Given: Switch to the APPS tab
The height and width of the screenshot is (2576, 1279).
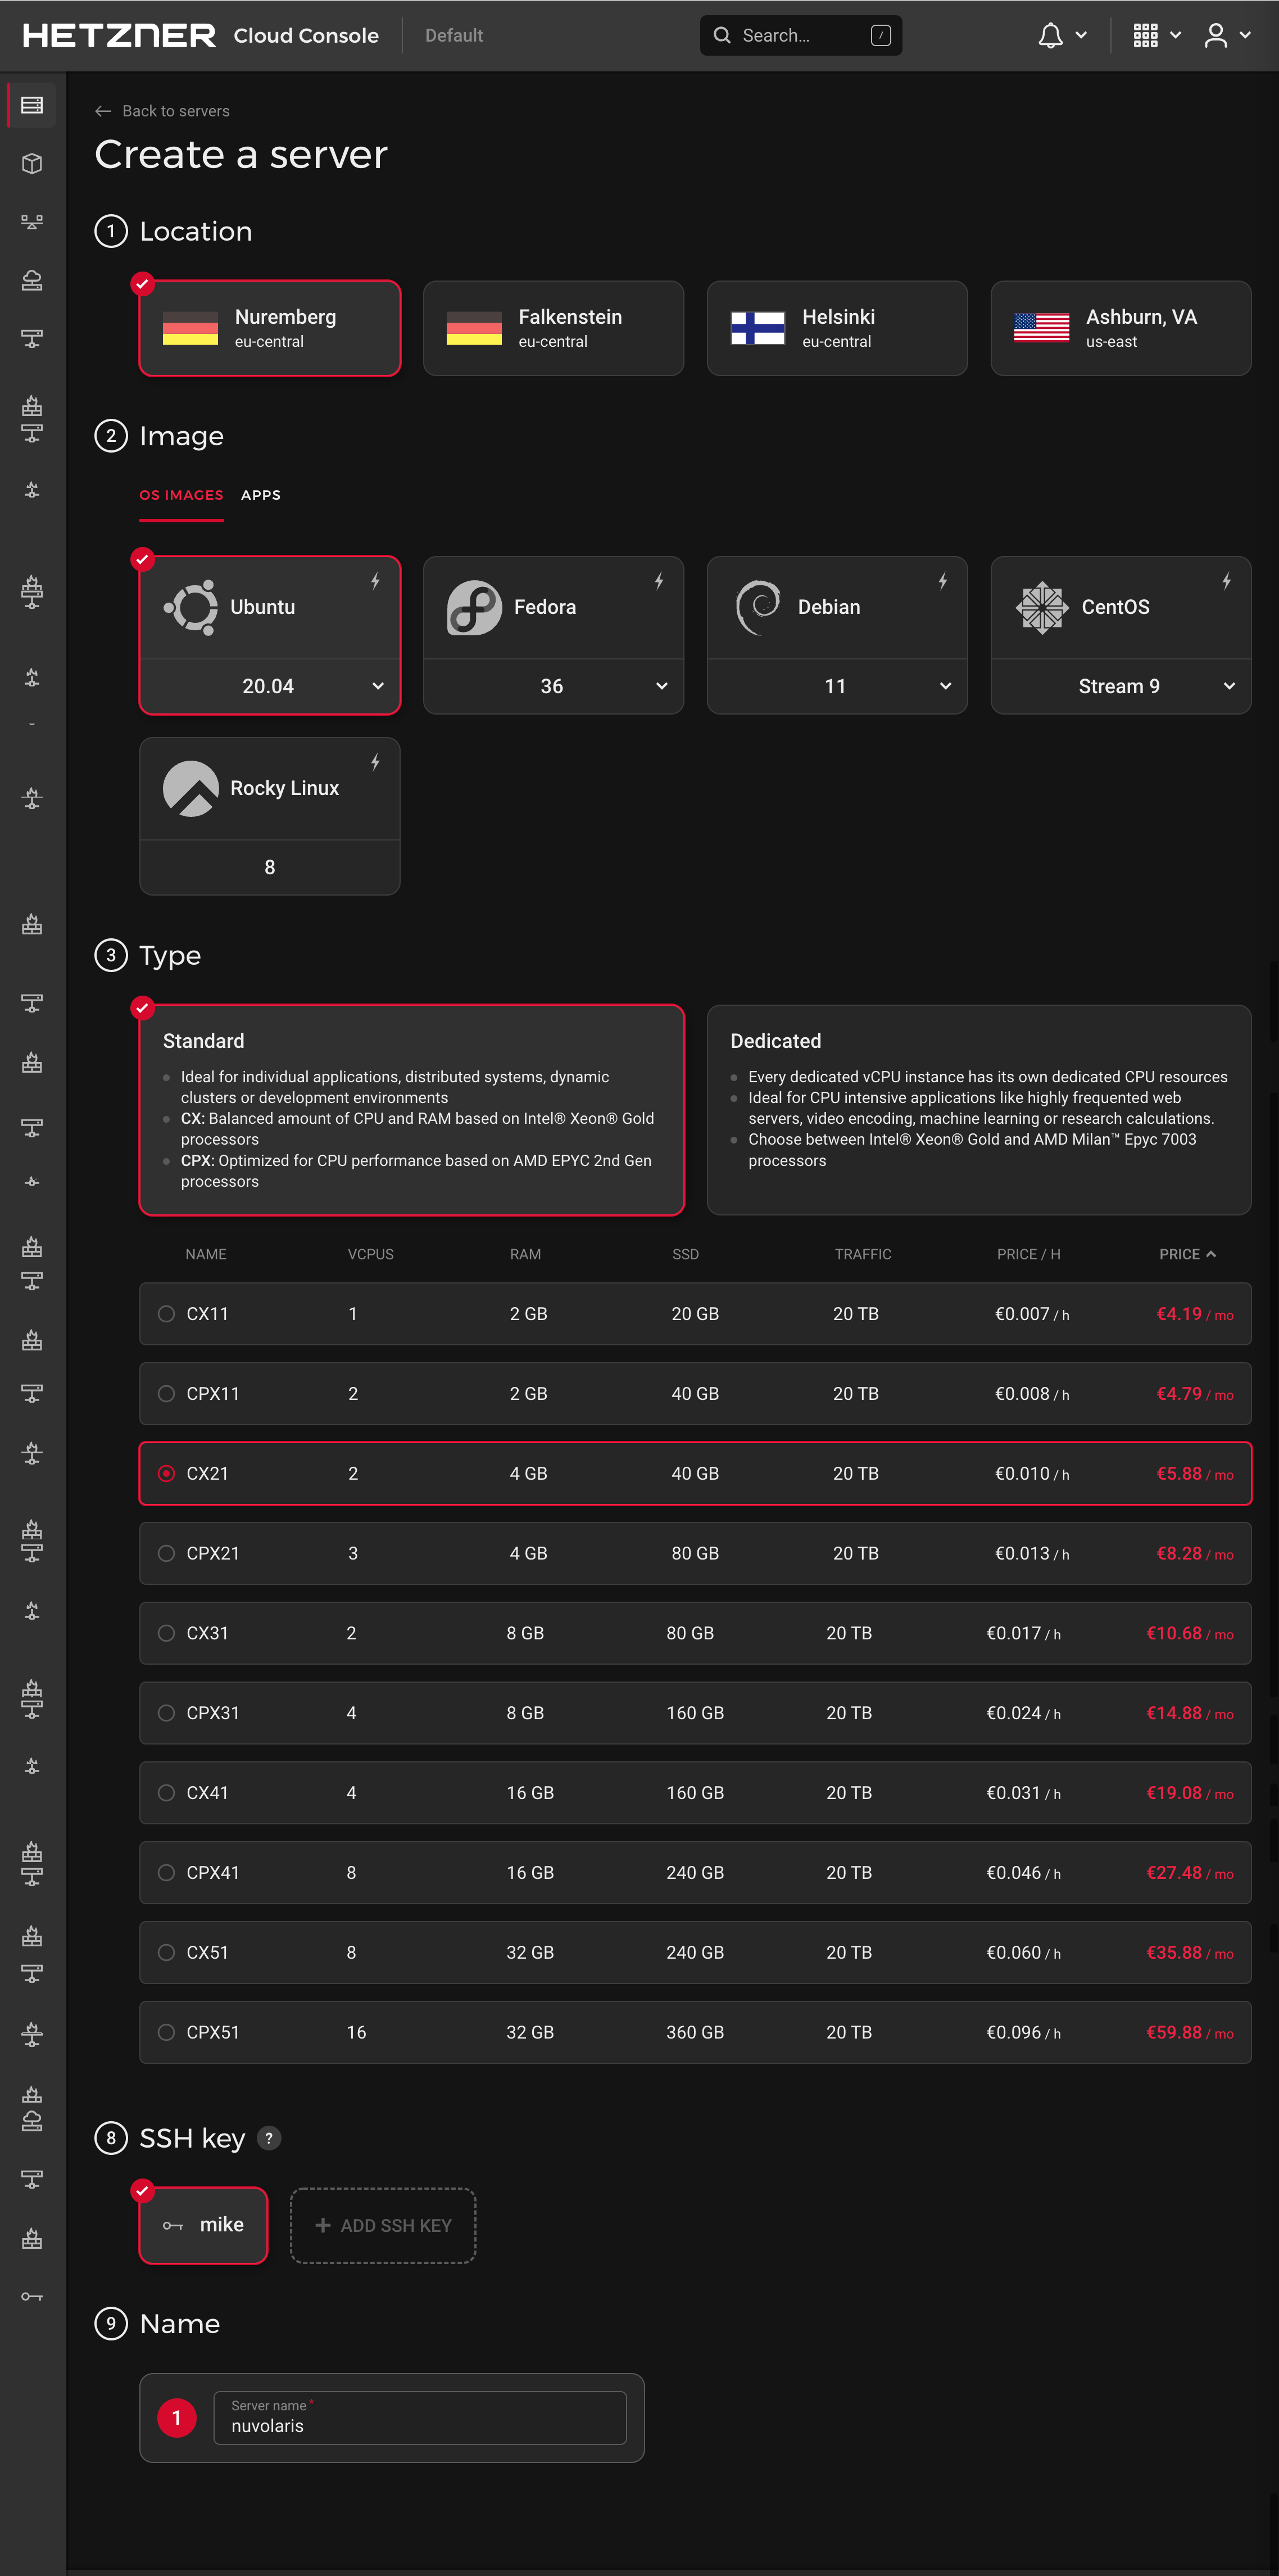Looking at the screenshot, I should tap(261, 495).
